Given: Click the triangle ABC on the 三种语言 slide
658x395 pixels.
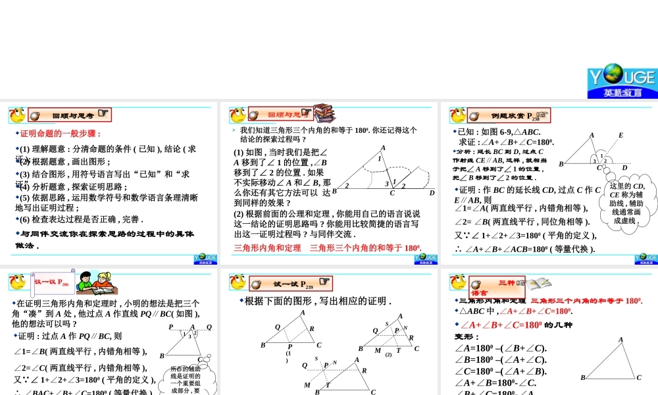Looking at the screenshot, I should click(x=611, y=359).
